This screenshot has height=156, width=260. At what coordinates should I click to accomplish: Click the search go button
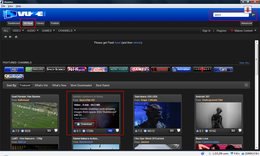(x=253, y=15)
